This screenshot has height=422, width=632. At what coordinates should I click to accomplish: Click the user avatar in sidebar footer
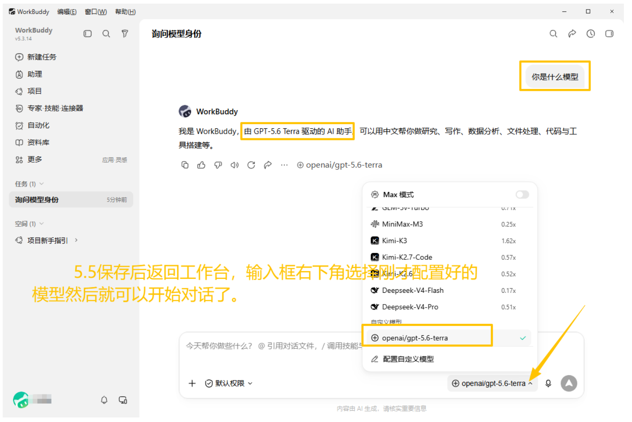pyautogui.click(x=21, y=400)
